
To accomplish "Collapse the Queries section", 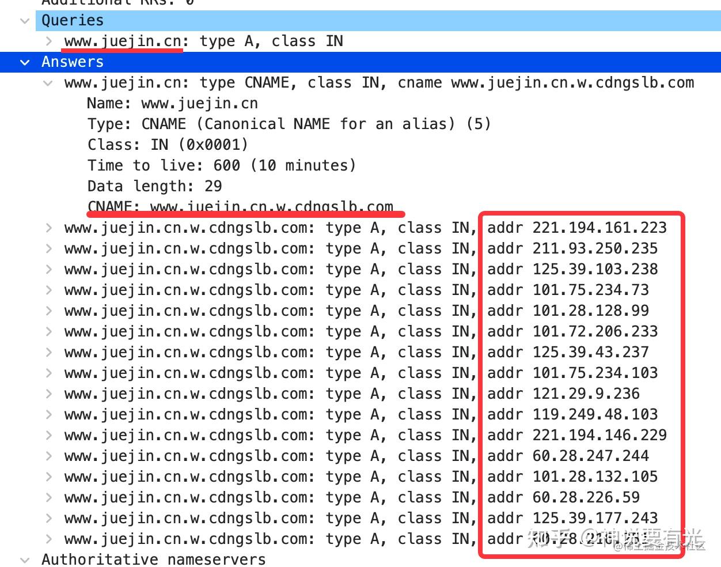I will 24,21.
